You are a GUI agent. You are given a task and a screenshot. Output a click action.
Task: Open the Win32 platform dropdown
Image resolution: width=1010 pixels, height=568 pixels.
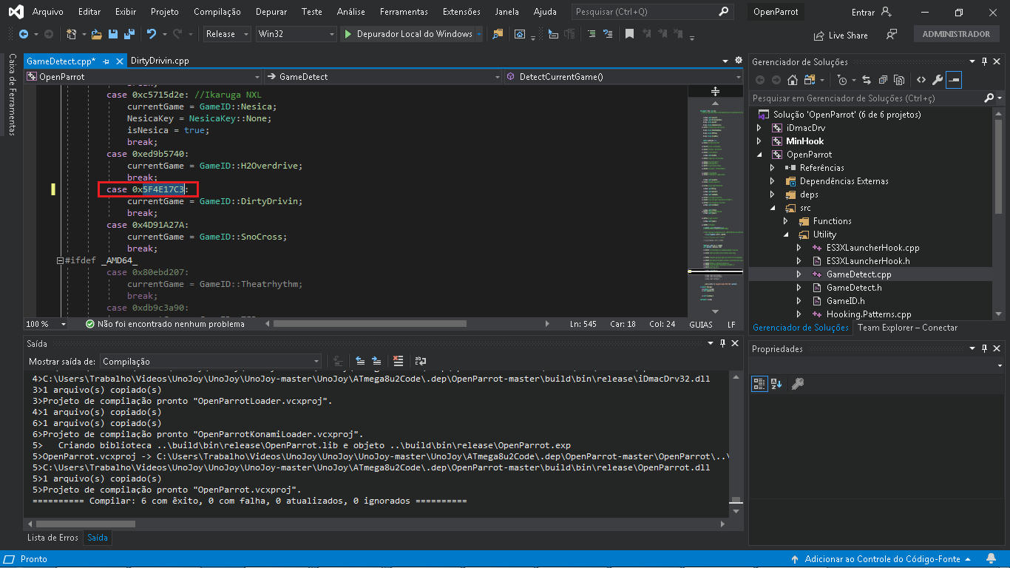(296, 34)
